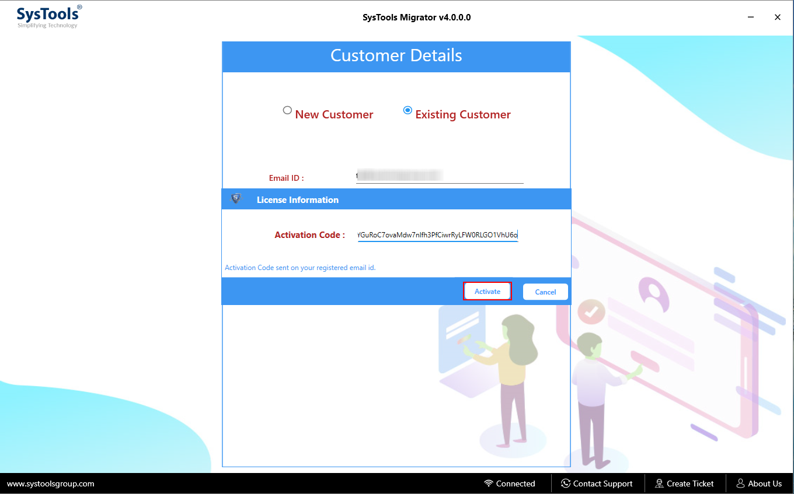Click the Customer Details heading

pos(396,55)
